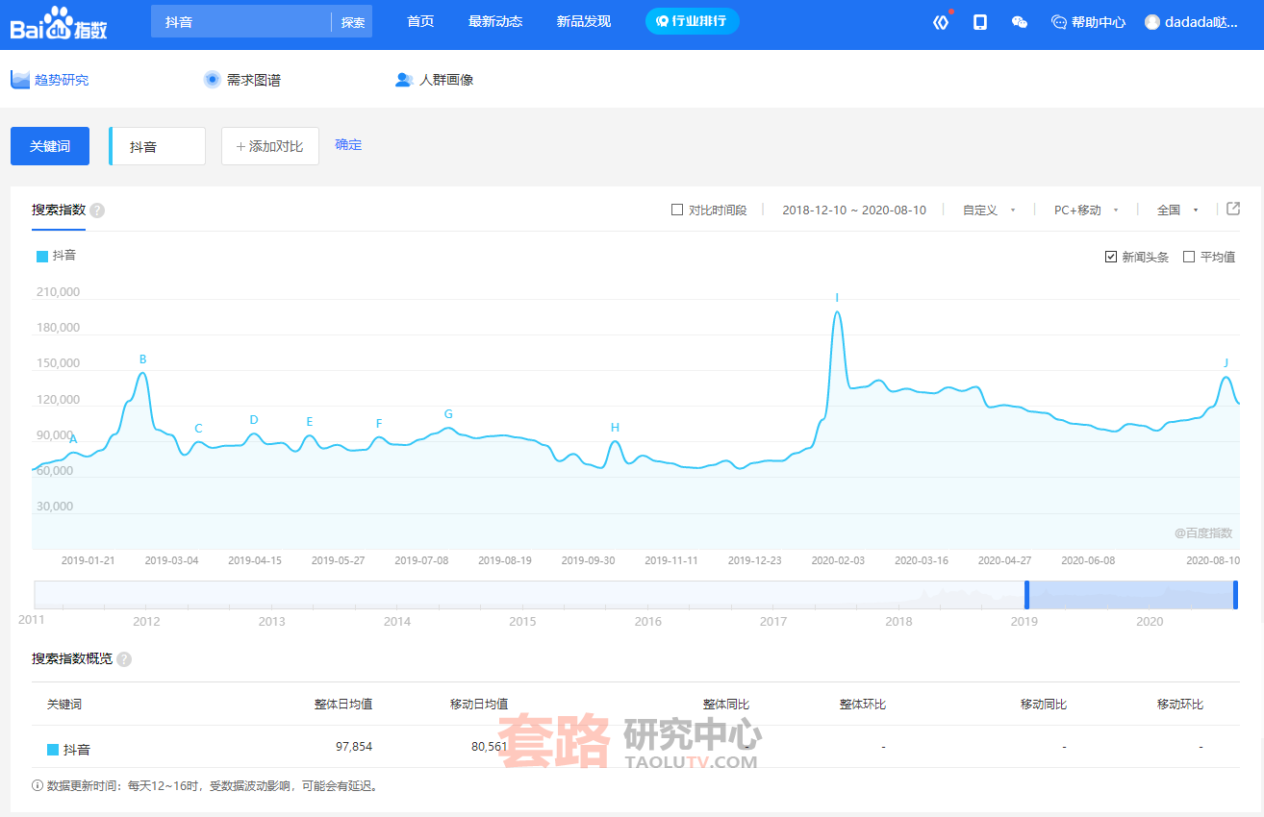Image resolution: width=1264 pixels, height=817 pixels.
Task: Open 最新动态 in the top navigation
Action: (x=495, y=21)
